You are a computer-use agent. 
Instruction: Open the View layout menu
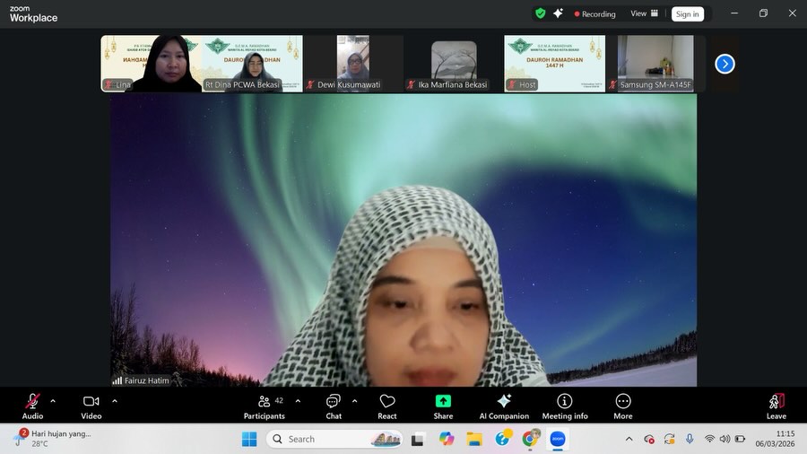(644, 13)
